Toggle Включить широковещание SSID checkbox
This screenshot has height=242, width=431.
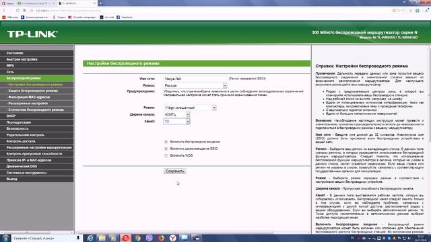pyautogui.click(x=166, y=149)
